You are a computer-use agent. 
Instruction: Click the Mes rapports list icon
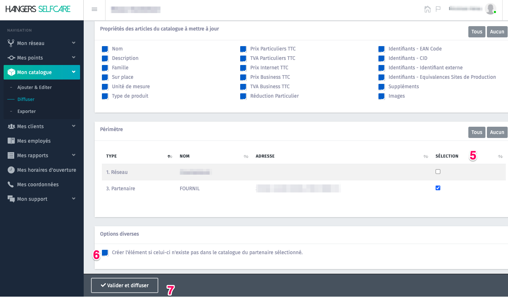tap(11, 155)
